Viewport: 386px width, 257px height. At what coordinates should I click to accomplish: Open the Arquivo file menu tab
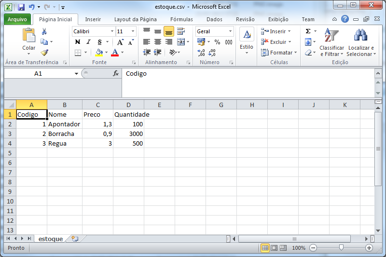coord(17,19)
